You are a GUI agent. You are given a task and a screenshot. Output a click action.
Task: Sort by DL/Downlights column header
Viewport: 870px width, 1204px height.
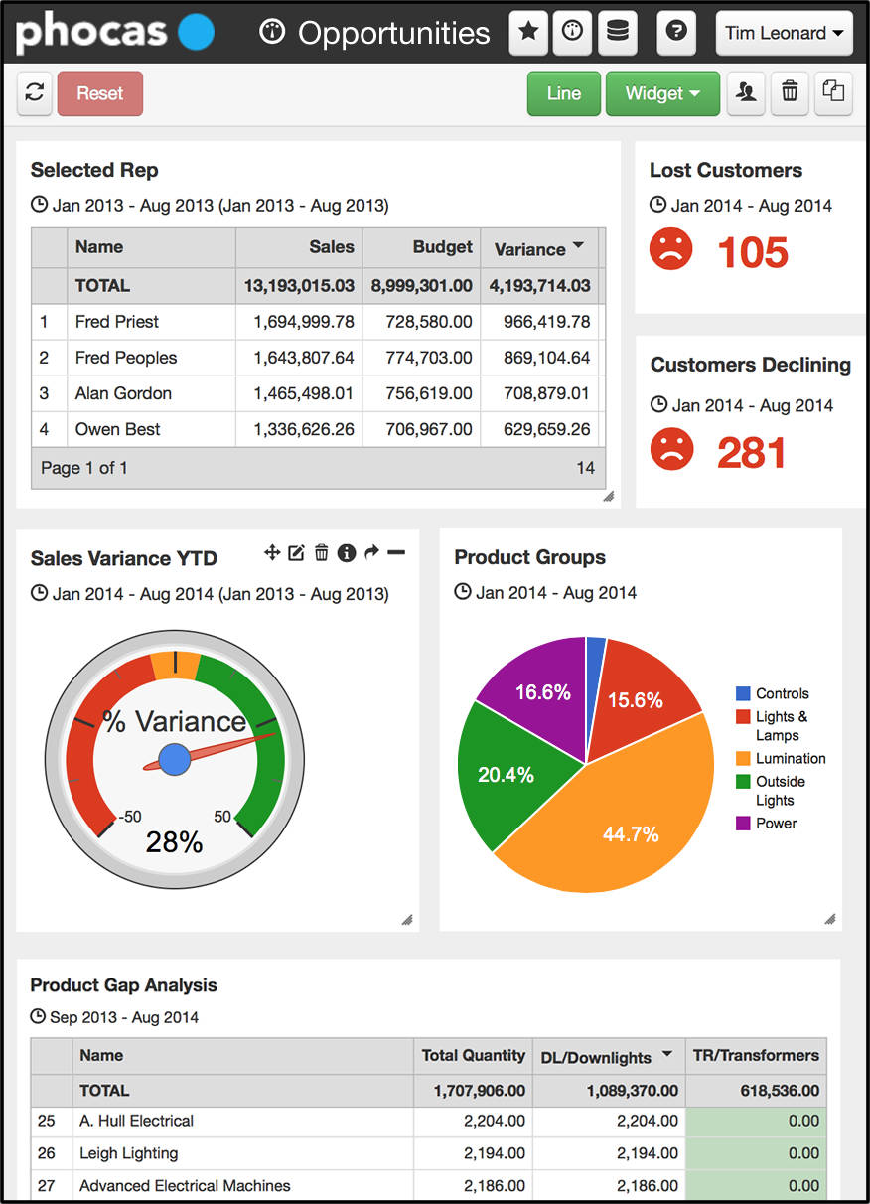pos(607,1056)
